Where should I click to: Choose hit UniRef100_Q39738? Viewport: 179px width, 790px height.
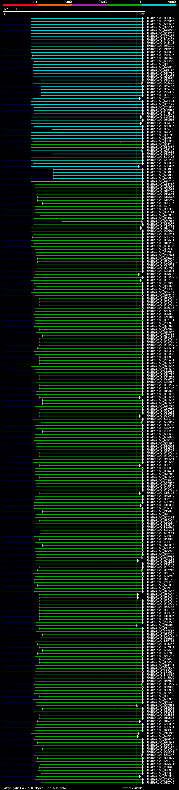tap(160, 86)
